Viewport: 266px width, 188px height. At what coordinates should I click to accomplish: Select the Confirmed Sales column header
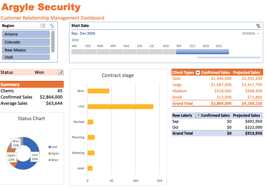coord(215,73)
